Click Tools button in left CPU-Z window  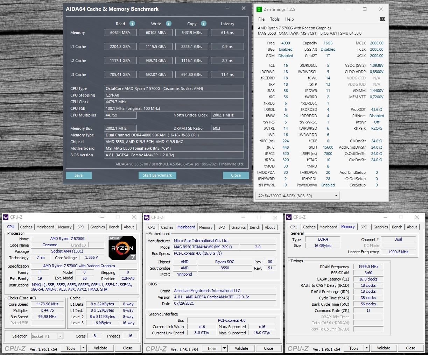pos(71,348)
